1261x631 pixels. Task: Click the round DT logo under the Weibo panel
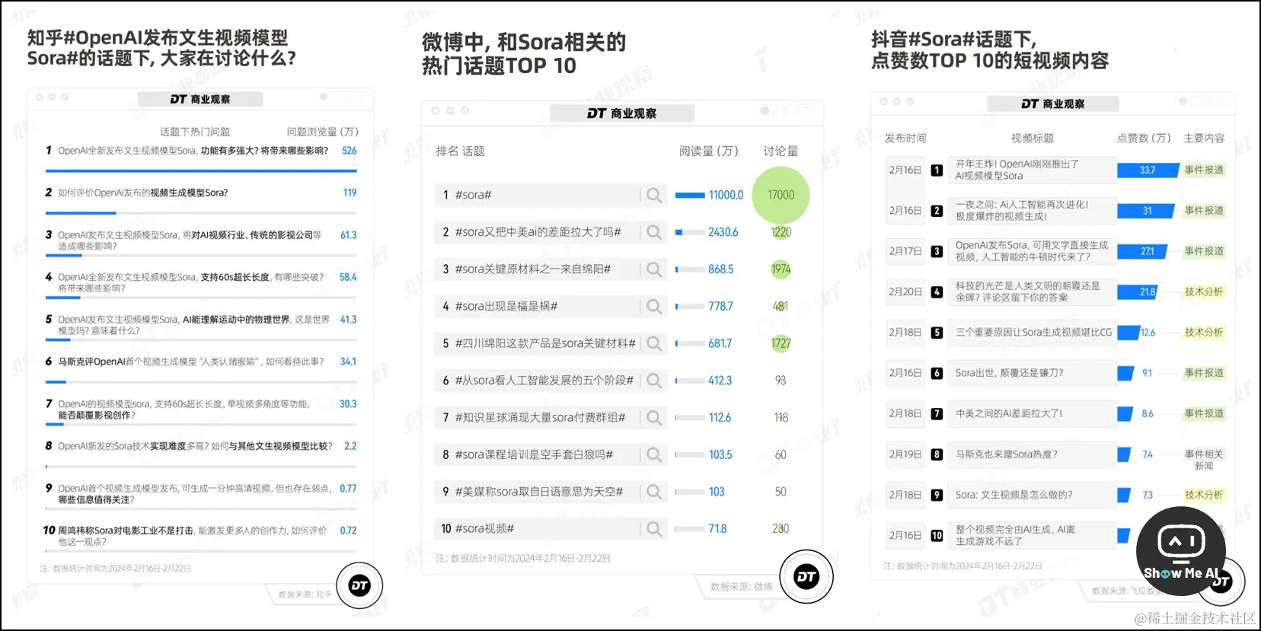click(806, 577)
